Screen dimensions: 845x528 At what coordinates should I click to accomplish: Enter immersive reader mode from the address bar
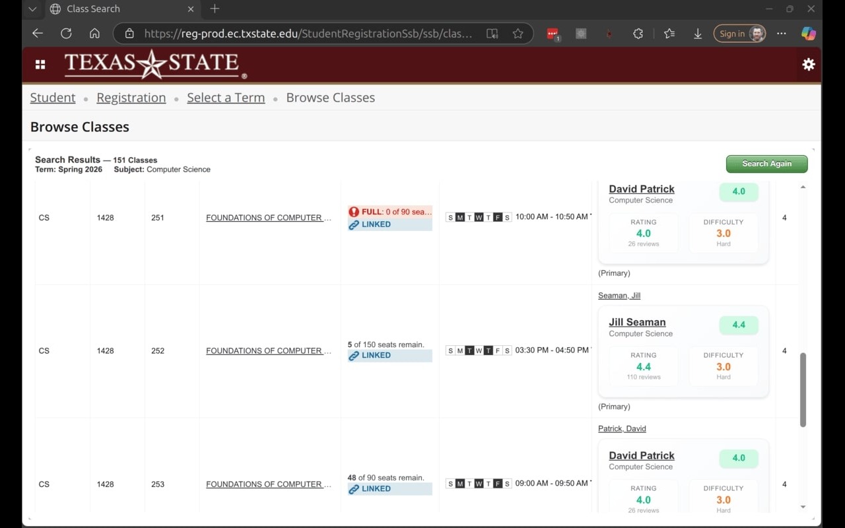pos(492,33)
